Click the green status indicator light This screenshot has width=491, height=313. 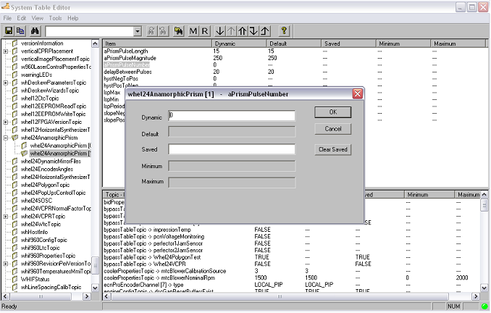point(484,306)
